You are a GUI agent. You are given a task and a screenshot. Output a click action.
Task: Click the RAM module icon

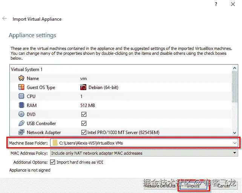(x=21, y=105)
